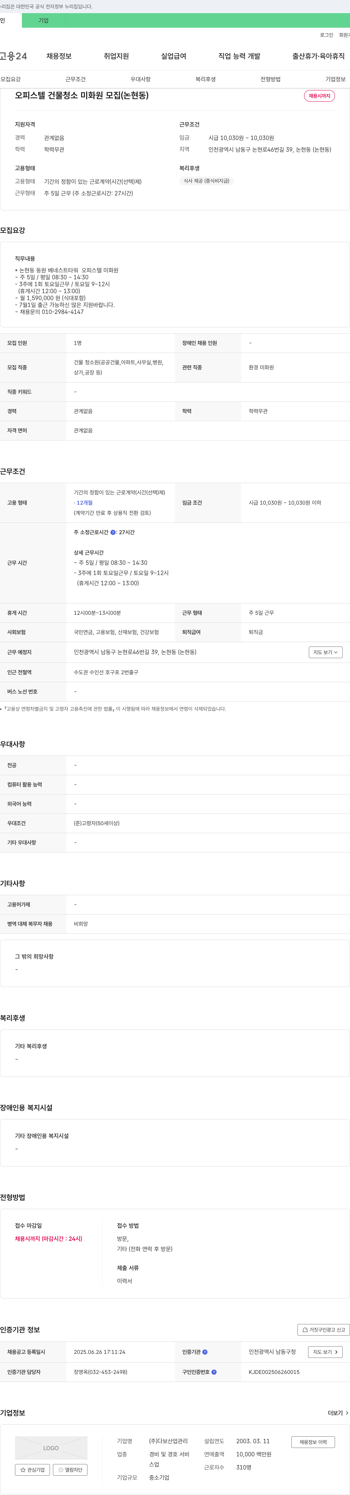Click the 거짓구인광고 신고 report button
The image size is (350, 1495).
coord(323,1329)
